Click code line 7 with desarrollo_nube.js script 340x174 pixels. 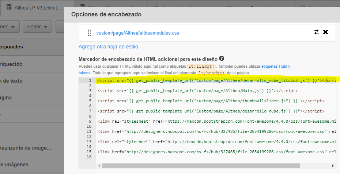coord(211,111)
